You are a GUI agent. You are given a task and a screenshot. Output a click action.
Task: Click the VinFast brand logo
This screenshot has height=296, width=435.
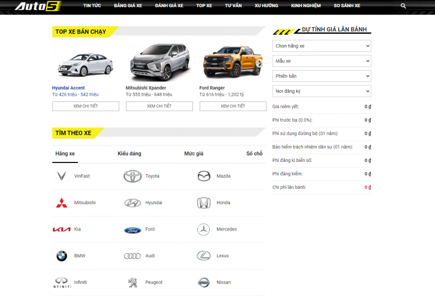[61, 176]
